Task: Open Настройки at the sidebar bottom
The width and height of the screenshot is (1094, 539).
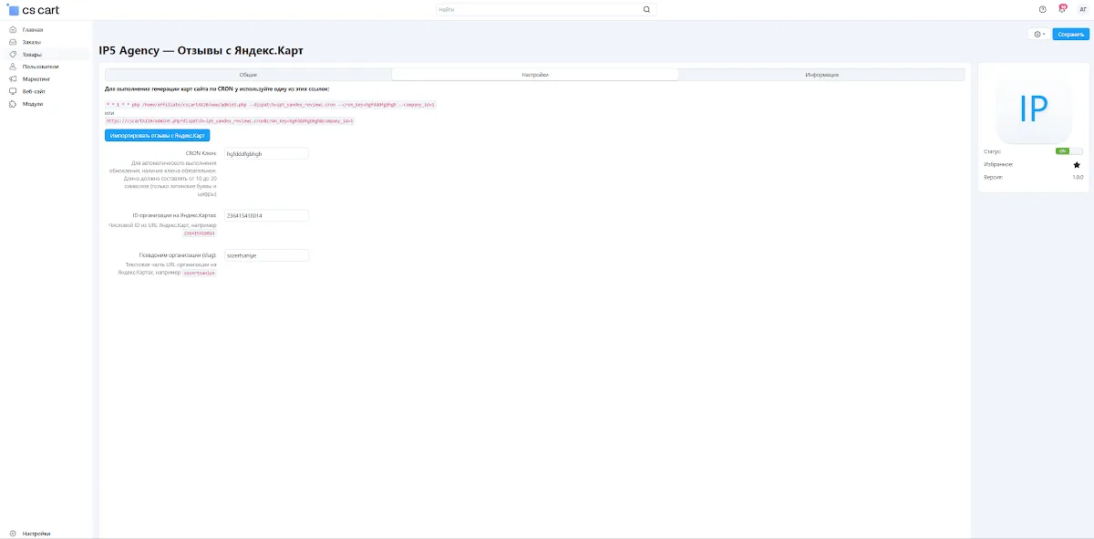Action: point(36,533)
